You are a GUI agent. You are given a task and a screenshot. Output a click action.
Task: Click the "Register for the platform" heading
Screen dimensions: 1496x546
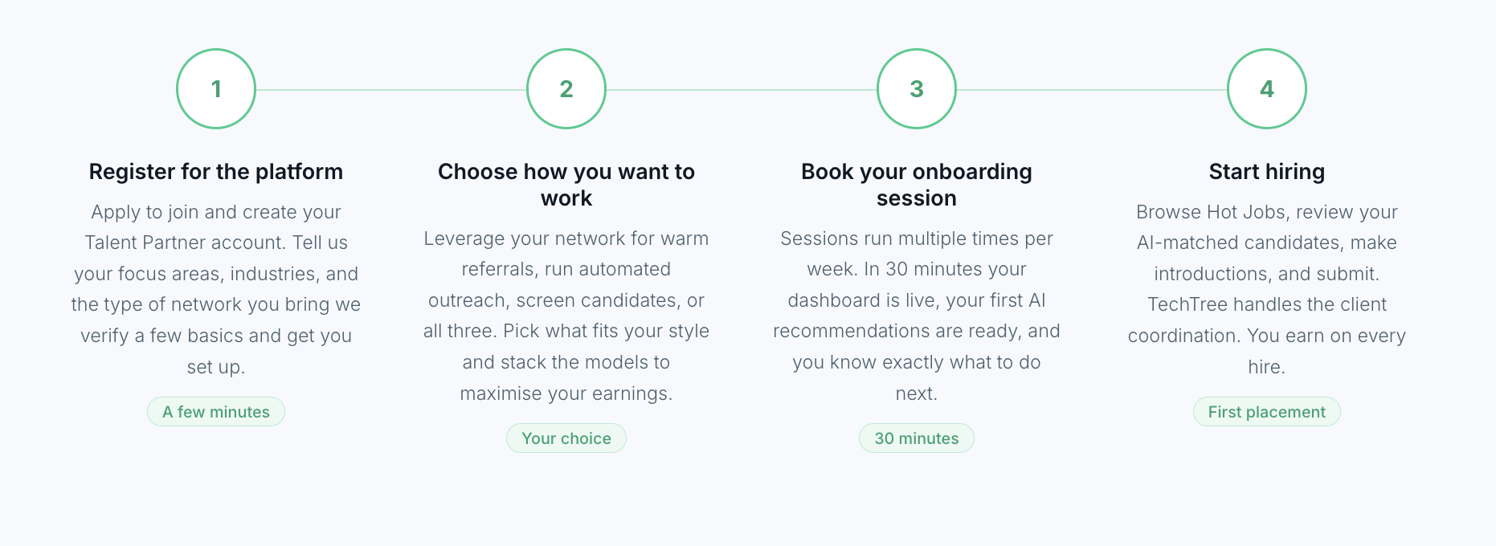pos(216,172)
